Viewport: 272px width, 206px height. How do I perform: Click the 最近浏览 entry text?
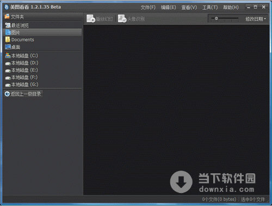tap(20, 26)
